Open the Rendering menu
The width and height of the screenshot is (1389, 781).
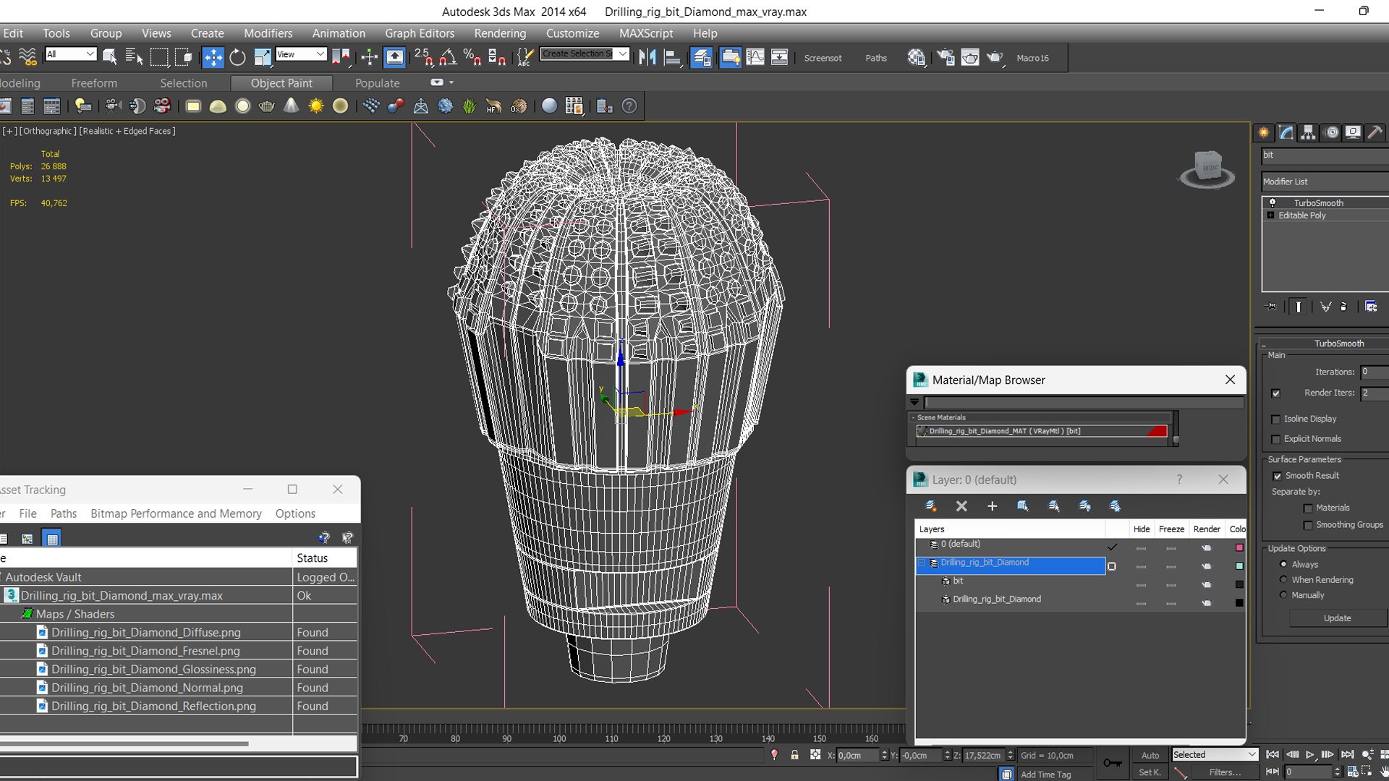coord(499,33)
